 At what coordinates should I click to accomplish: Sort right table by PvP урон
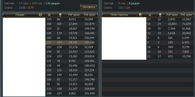172,15
